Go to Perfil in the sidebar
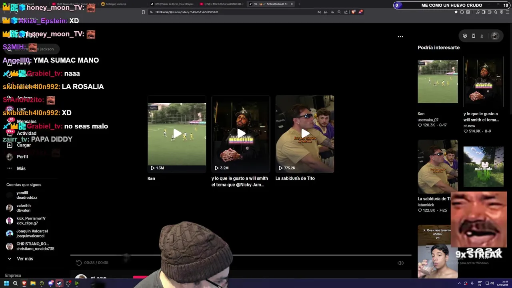 [22, 157]
